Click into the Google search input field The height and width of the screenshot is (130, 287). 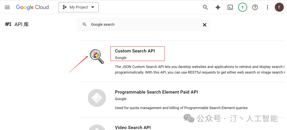tap(143, 25)
